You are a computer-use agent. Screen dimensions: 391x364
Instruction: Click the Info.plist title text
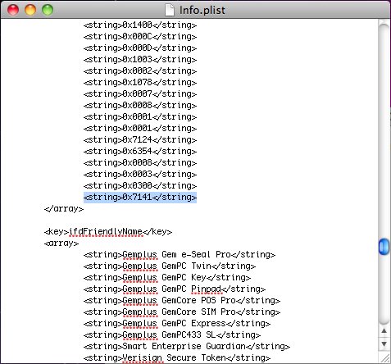(x=202, y=11)
